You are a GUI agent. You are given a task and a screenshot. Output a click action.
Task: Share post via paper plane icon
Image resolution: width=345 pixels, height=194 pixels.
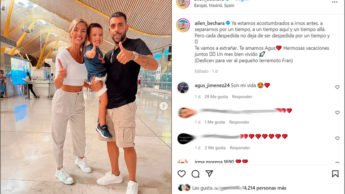click(209, 173)
